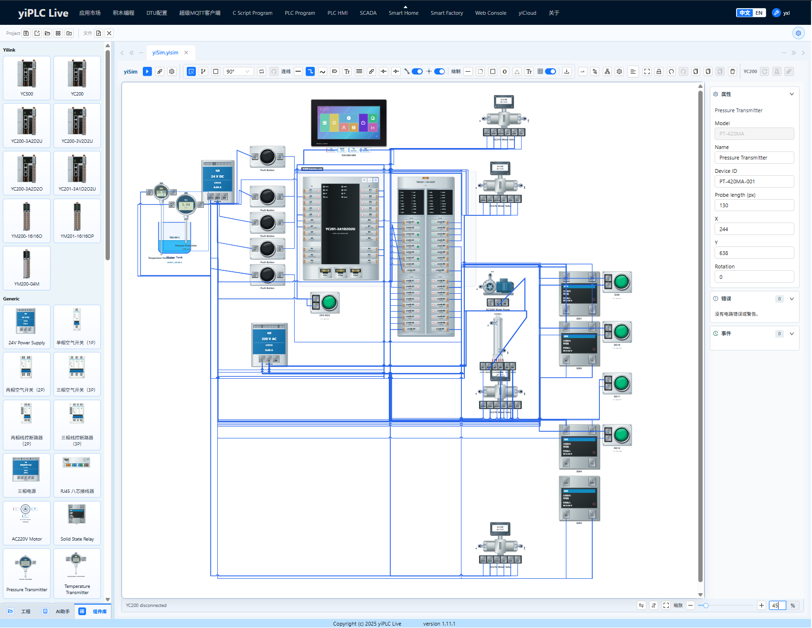Open the hierarchy tree layout icon

[x=607, y=72]
